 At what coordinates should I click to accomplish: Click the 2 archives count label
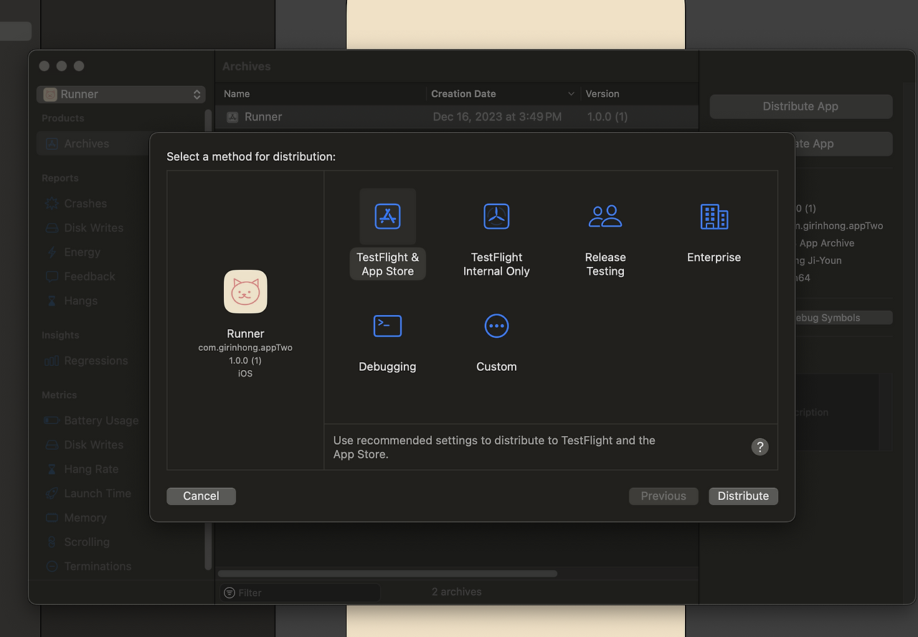pyautogui.click(x=456, y=592)
